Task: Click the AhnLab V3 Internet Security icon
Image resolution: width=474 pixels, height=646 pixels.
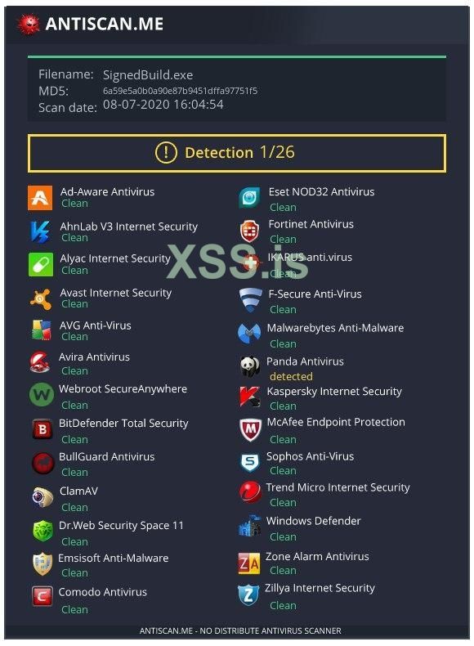Action: coord(40,231)
